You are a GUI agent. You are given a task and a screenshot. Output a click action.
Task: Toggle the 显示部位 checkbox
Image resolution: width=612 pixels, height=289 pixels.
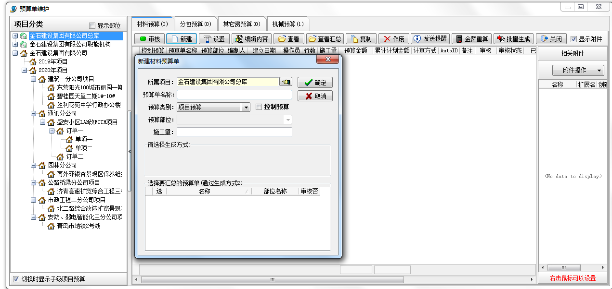click(92, 26)
